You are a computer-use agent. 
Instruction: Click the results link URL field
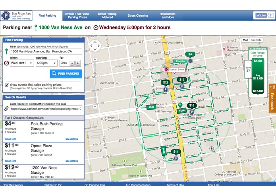click(46, 109)
